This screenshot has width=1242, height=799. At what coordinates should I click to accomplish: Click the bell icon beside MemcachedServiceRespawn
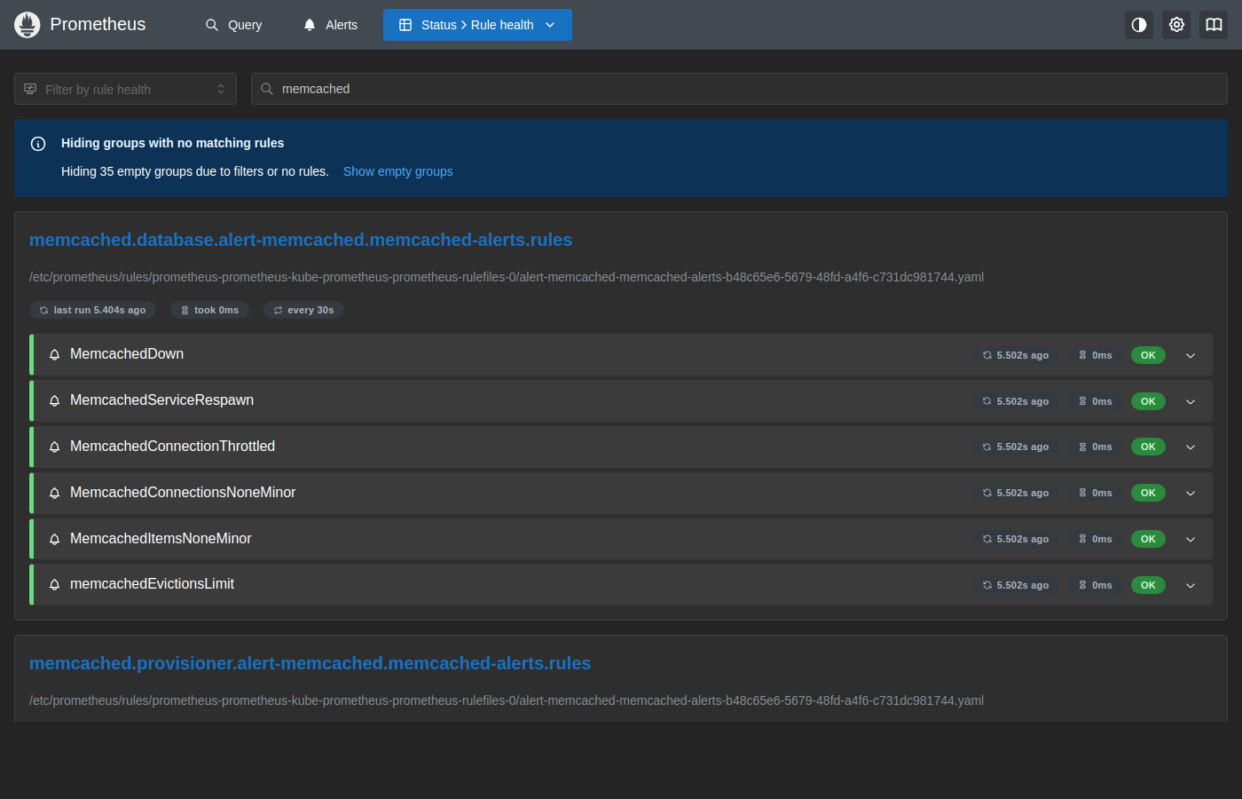click(54, 401)
